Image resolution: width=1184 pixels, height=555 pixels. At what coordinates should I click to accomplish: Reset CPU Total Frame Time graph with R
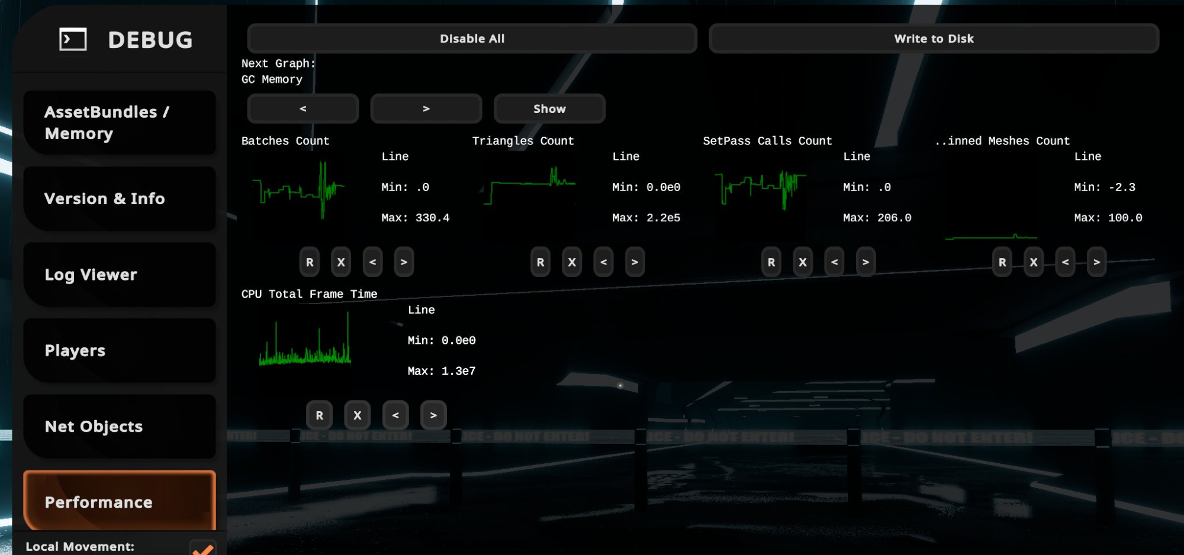(320, 415)
